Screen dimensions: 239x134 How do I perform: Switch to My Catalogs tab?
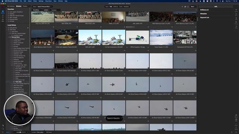pos(11,6)
